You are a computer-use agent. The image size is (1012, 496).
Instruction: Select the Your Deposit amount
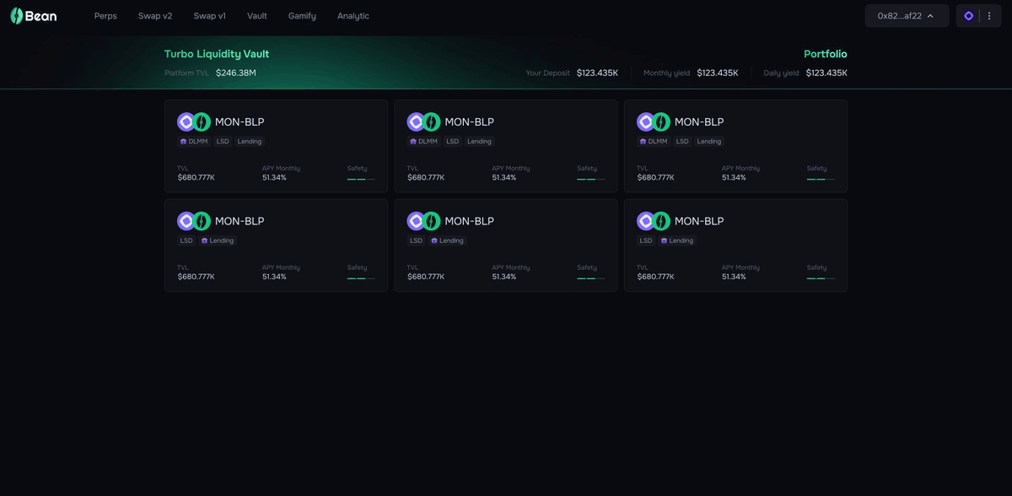click(597, 73)
